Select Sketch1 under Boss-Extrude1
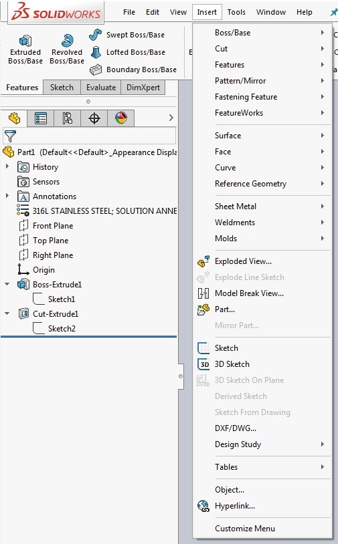 coord(54,299)
